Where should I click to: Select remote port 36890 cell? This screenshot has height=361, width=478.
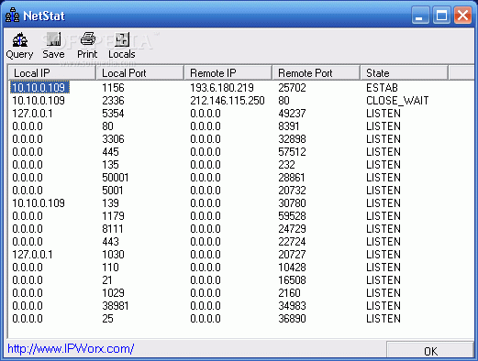point(292,319)
